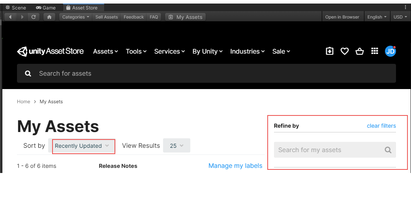Viewport: 411px width, 199px height.
Task: Open the shopping cart icon
Action: coord(359,51)
